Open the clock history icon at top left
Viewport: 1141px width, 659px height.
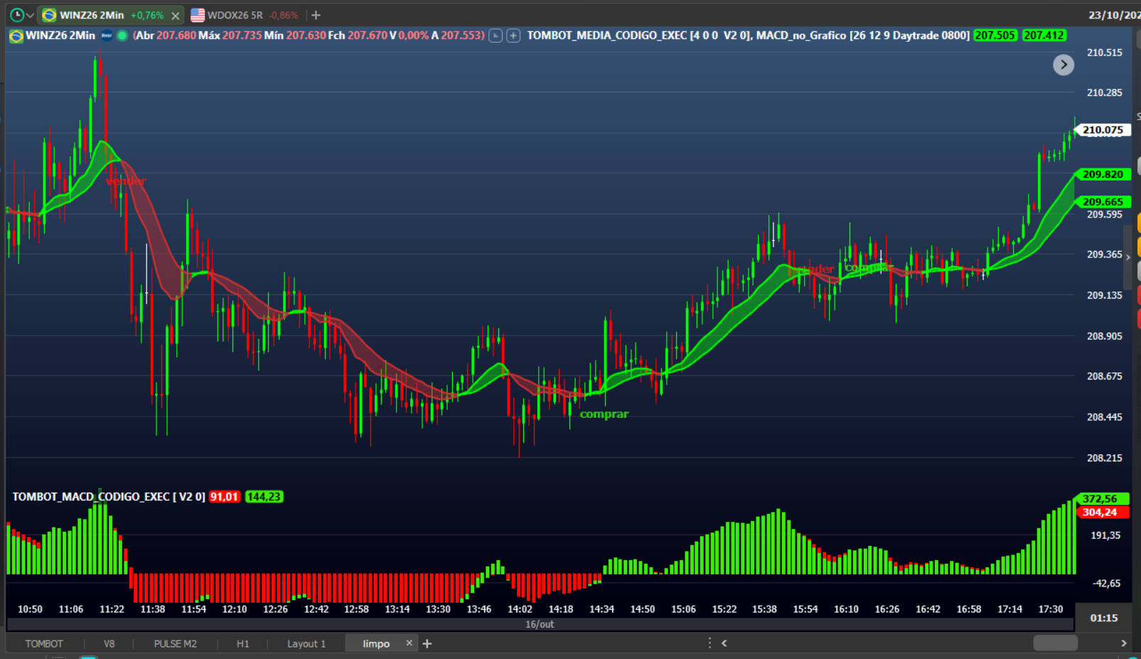(x=17, y=15)
